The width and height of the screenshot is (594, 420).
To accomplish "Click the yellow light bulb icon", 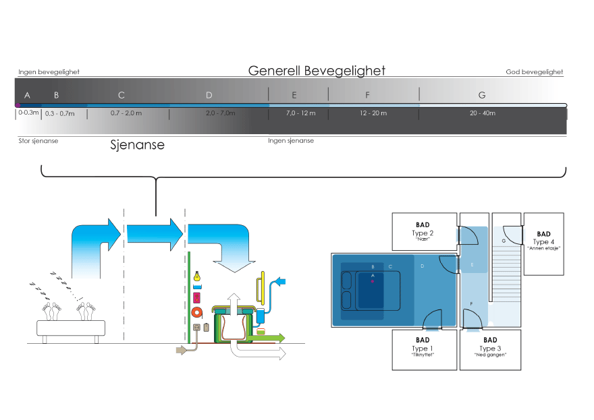I will tap(197, 276).
